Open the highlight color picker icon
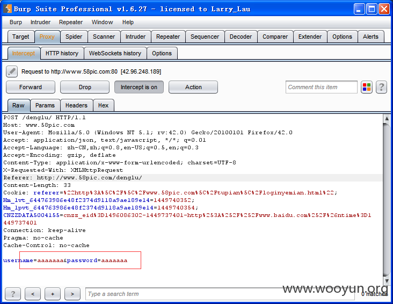 click(x=367, y=88)
